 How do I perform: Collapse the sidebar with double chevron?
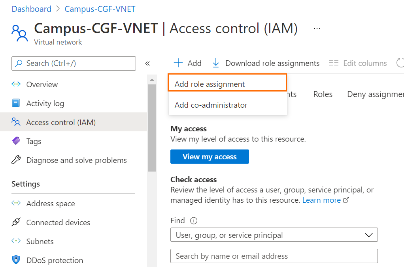pyautogui.click(x=147, y=63)
